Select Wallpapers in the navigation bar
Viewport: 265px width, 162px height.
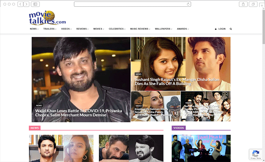163,29
